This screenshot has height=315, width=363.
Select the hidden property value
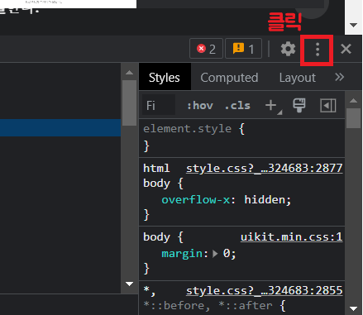(265, 199)
